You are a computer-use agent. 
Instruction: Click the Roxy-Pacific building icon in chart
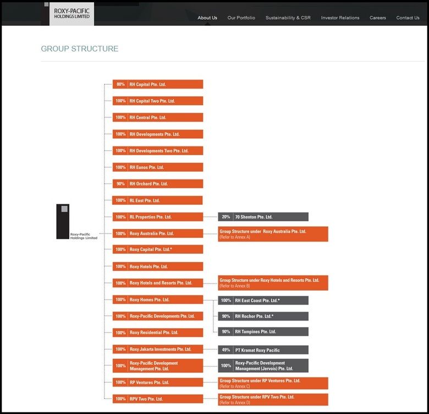click(x=63, y=221)
